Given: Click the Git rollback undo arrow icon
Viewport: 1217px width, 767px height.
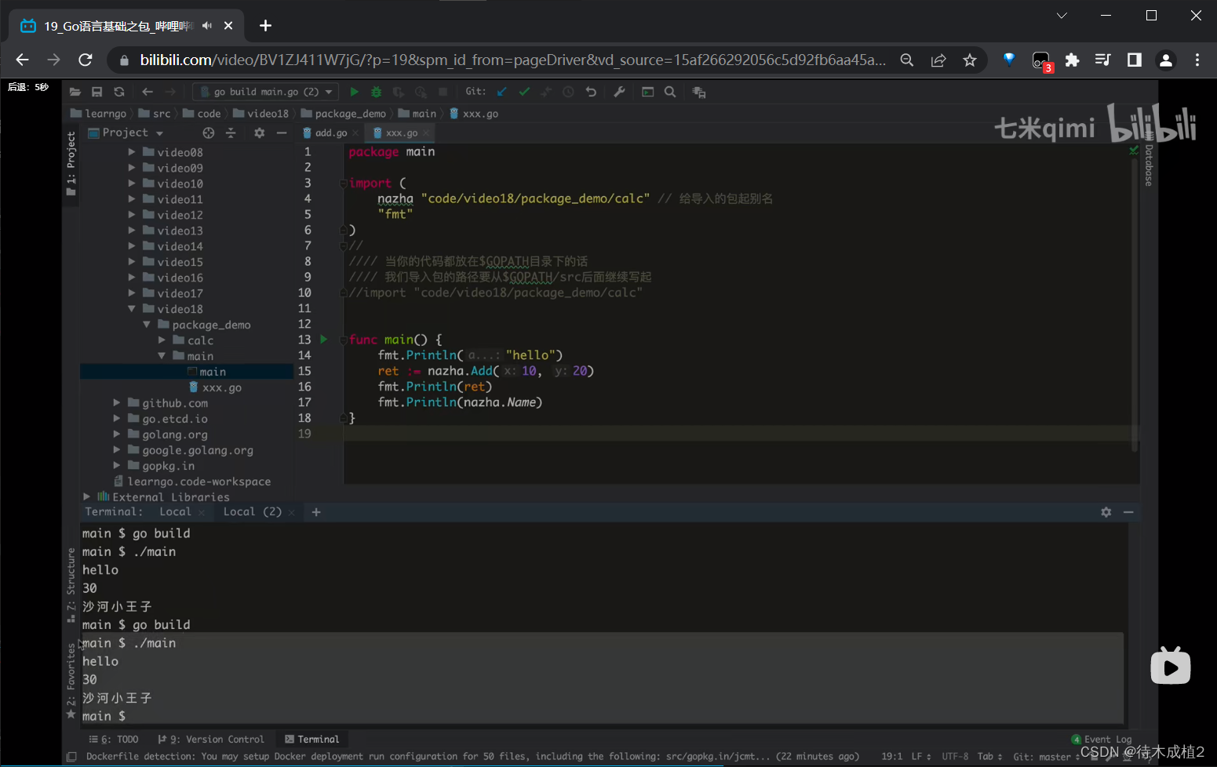Looking at the screenshot, I should pos(591,92).
